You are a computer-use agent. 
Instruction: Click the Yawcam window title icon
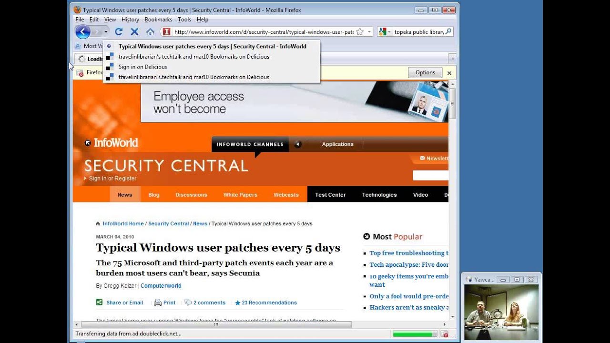(x=469, y=280)
